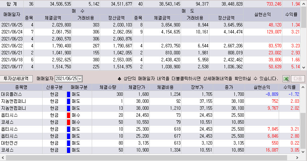The height and width of the screenshot is (161, 307).
Task: Export table with the Excel icon
Action: pyautogui.click(x=286, y=79)
